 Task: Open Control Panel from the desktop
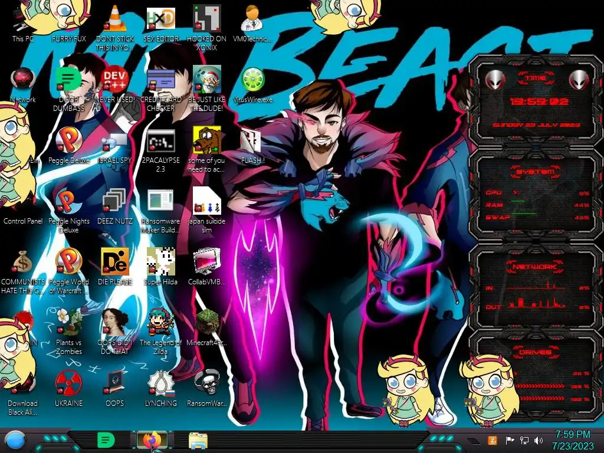[23, 221]
